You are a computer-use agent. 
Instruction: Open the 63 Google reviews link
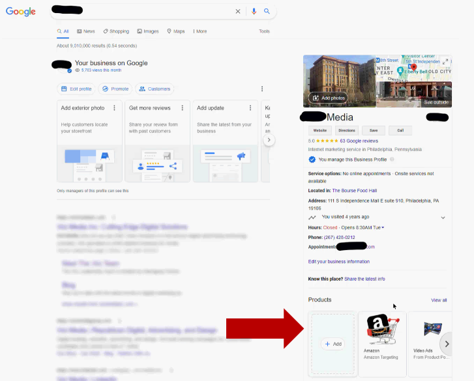click(x=359, y=141)
